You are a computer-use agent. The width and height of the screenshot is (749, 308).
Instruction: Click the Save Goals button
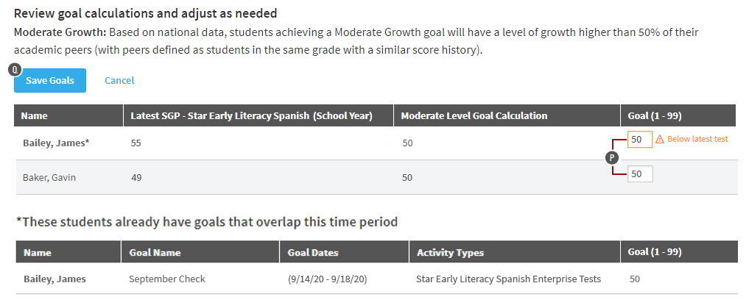(x=49, y=80)
